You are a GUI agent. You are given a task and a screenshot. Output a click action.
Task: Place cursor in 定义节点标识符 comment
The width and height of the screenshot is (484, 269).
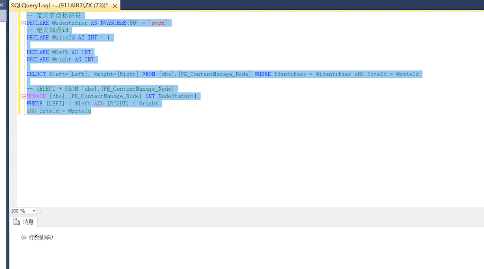[58, 15]
